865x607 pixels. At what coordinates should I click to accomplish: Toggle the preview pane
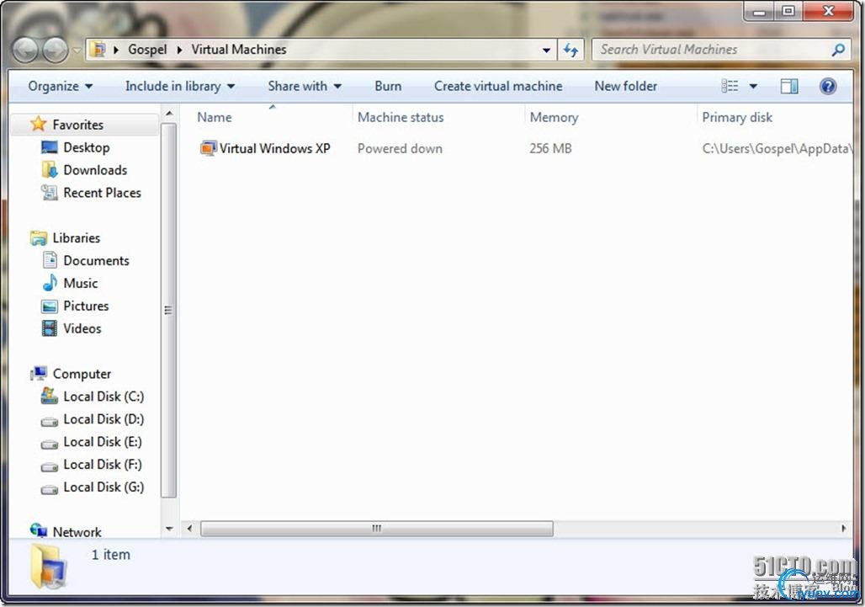pos(789,86)
